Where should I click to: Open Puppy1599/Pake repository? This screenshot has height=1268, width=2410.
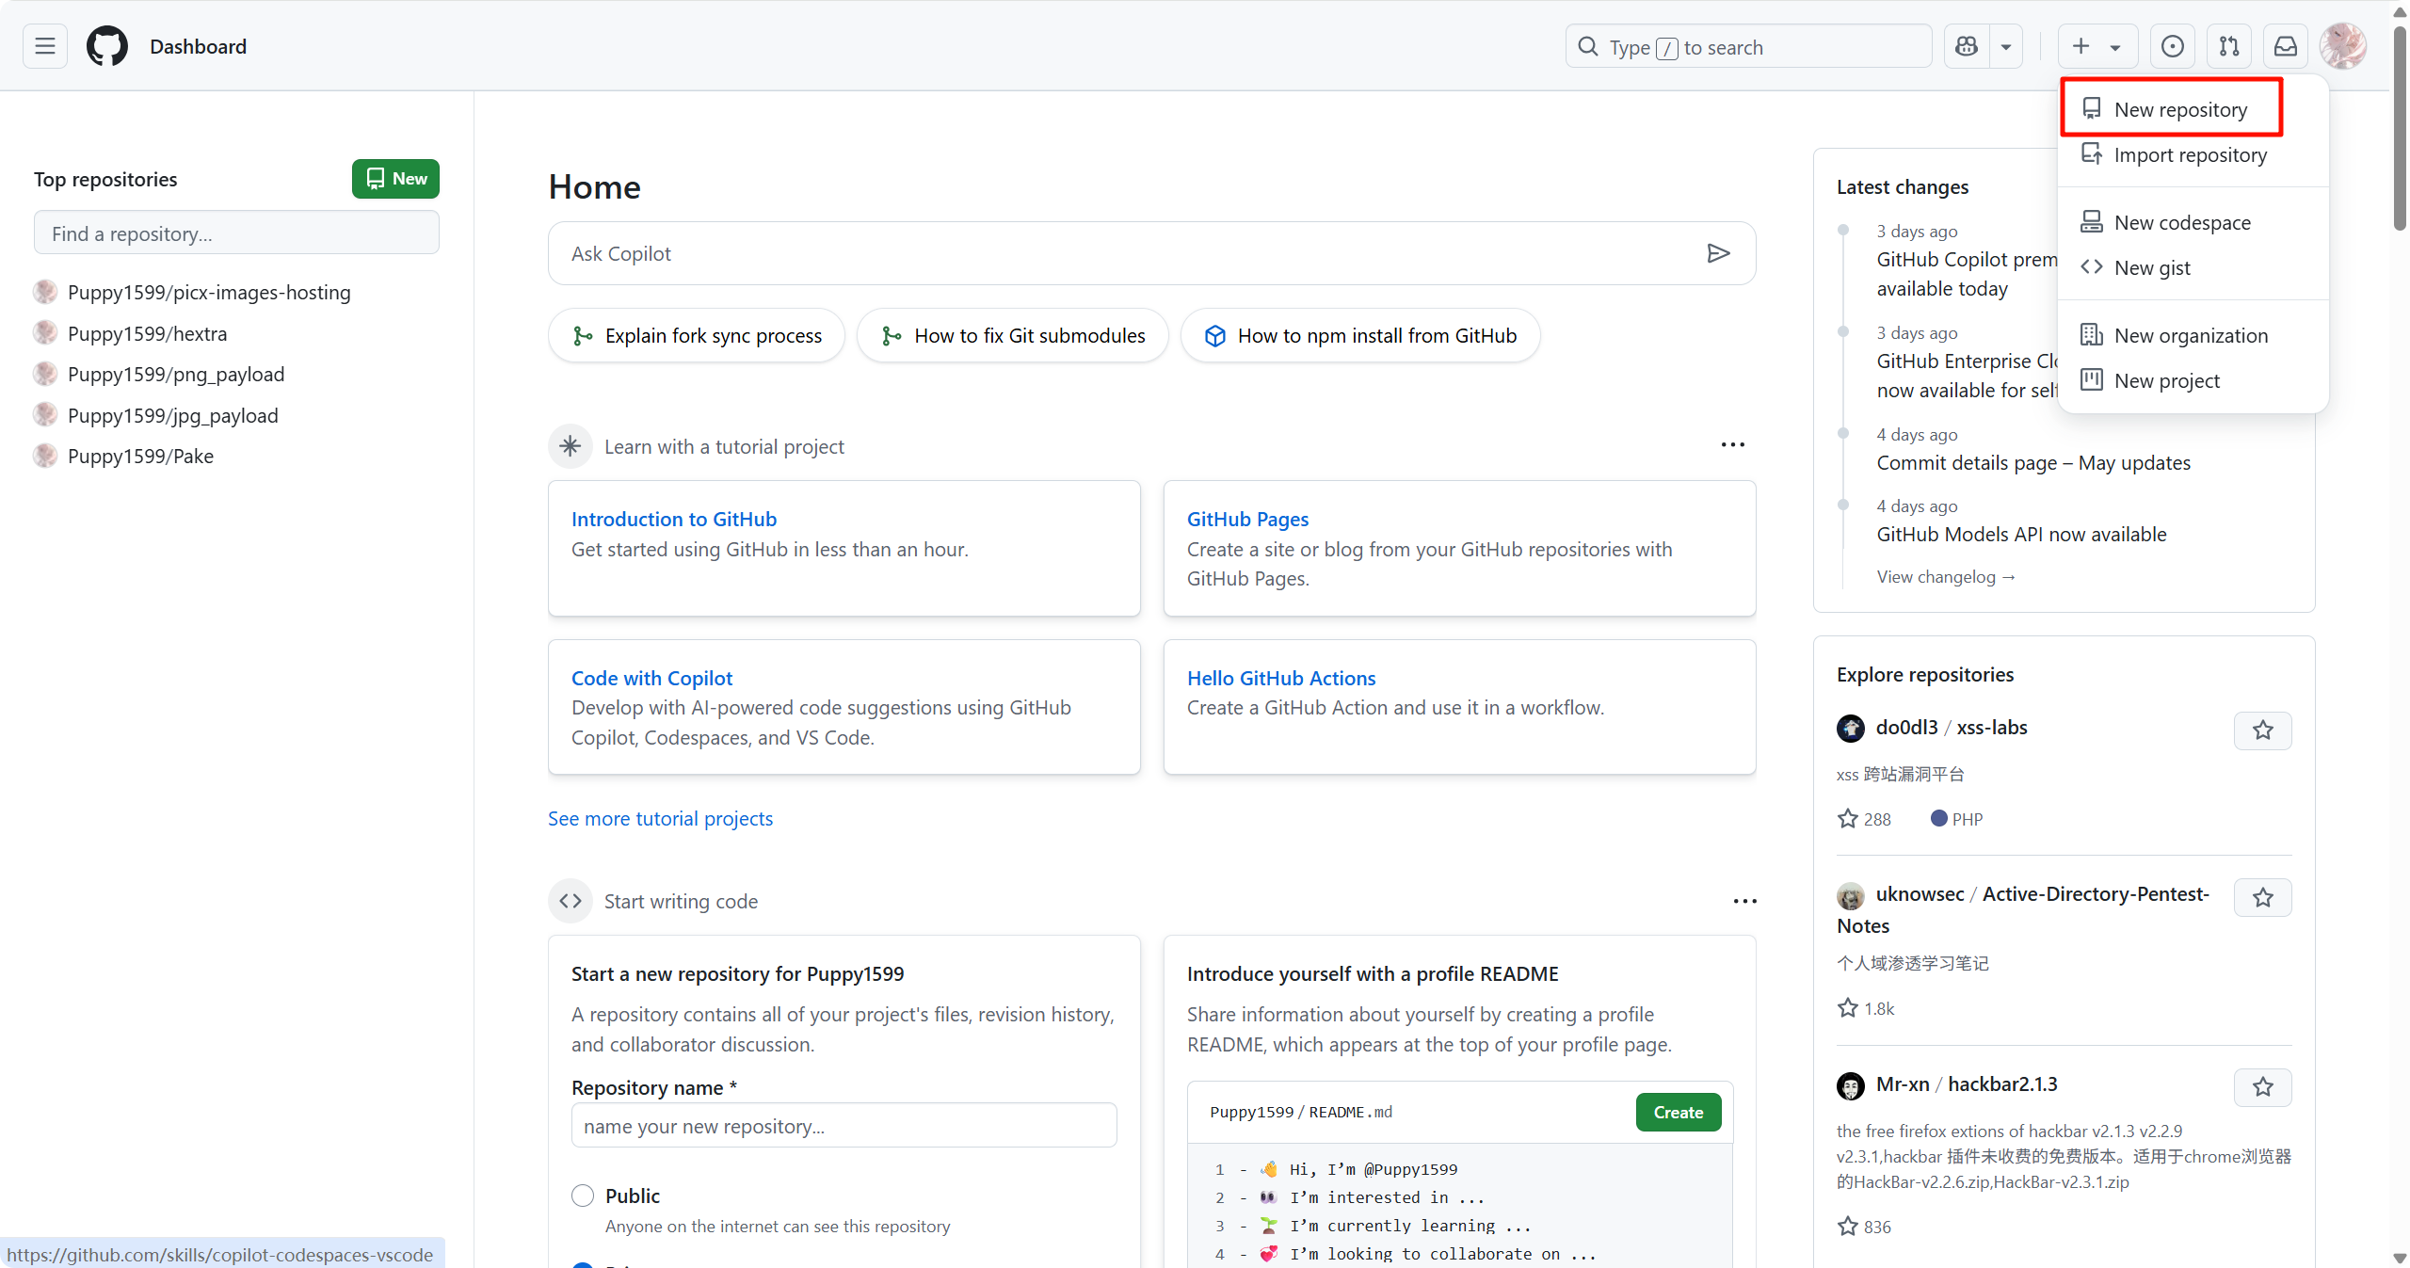[x=140, y=456]
